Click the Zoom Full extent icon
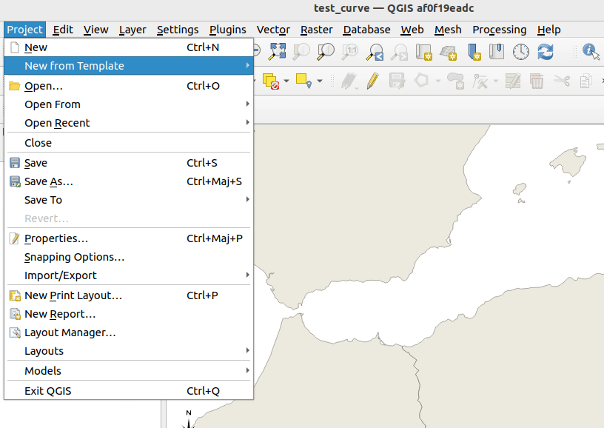The height and width of the screenshot is (428, 604). pos(278,52)
